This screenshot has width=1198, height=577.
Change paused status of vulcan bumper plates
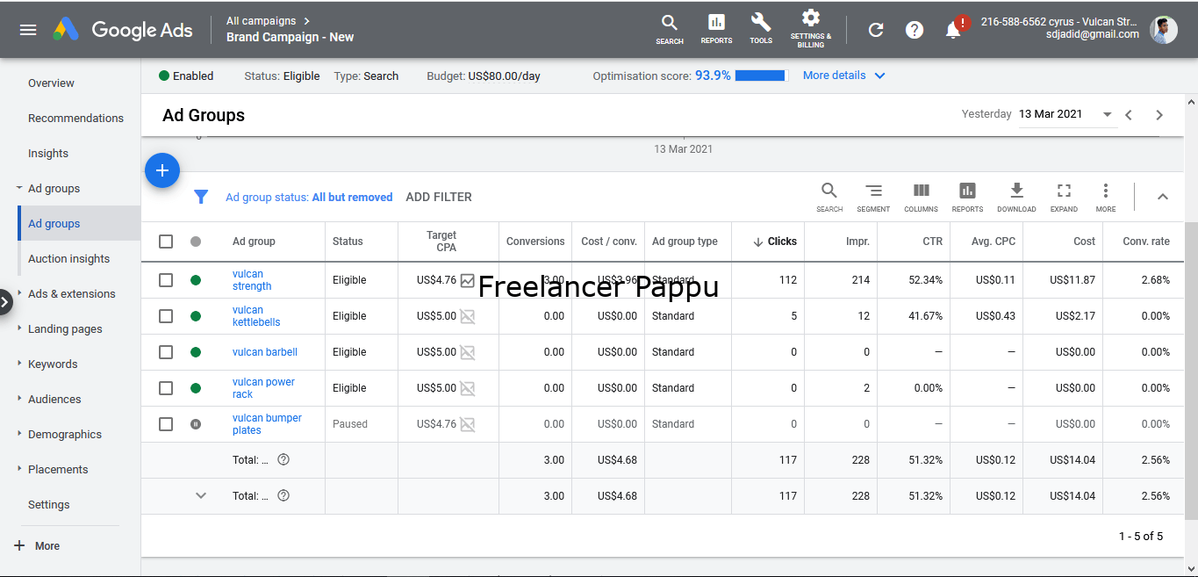(x=196, y=424)
